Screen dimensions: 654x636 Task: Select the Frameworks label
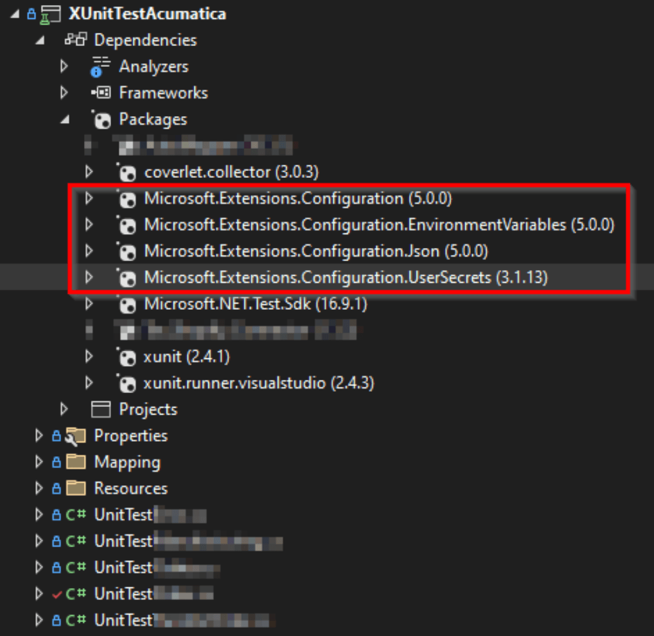coord(163,93)
